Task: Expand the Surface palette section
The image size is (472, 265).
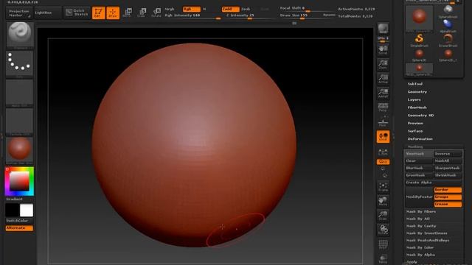Action: tap(415, 131)
